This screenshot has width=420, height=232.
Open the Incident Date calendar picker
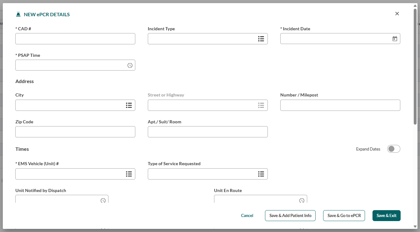(x=395, y=39)
